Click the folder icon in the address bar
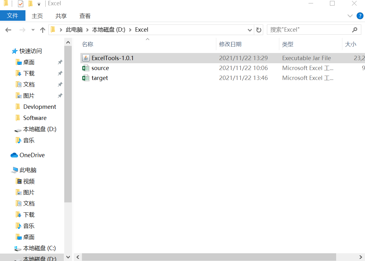Viewport: 365px width, 261px height. (53, 29)
